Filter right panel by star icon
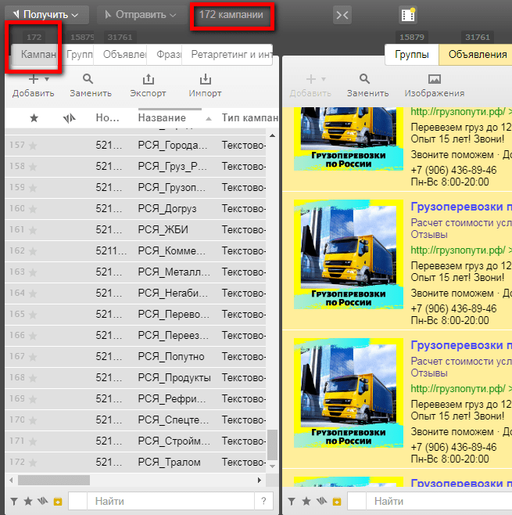This screenshot has width=512, height=515. [x=306, y=501]
